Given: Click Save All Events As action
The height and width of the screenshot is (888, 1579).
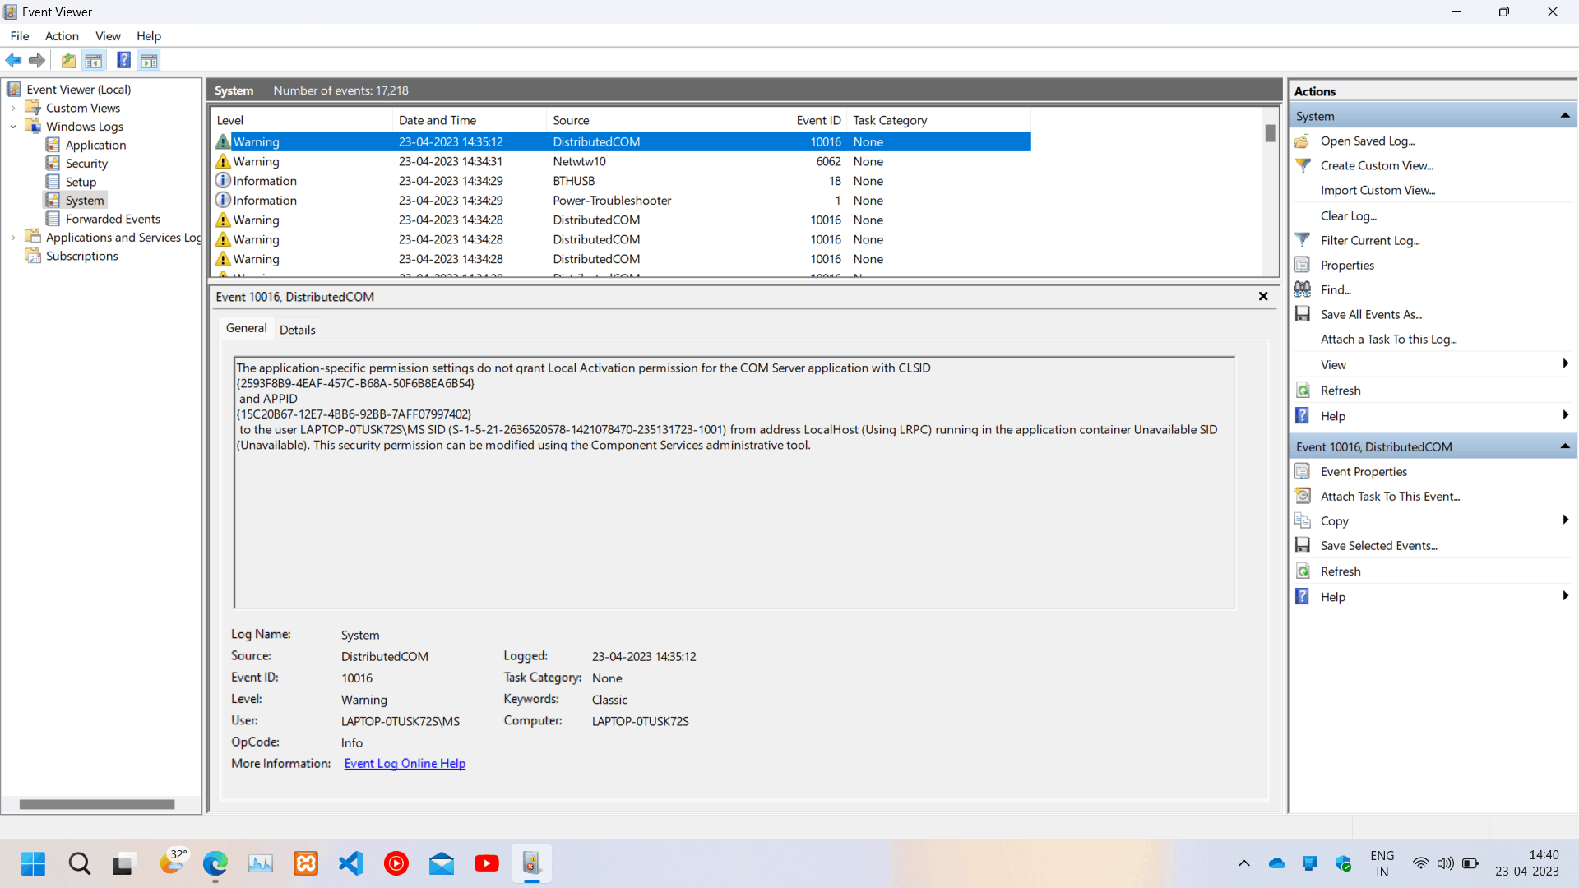Looking at the screenshot, I should pos(1371,314).
